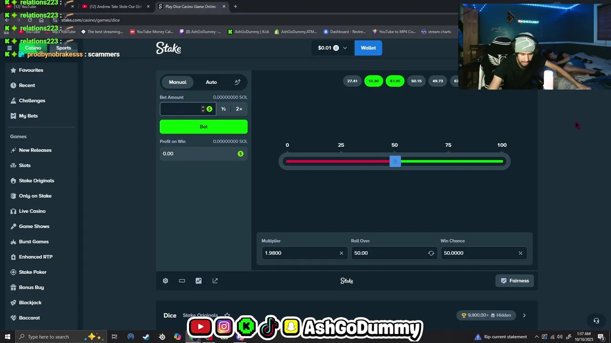Select the Sports tab
611x343 pixels.
pos(63,48)
